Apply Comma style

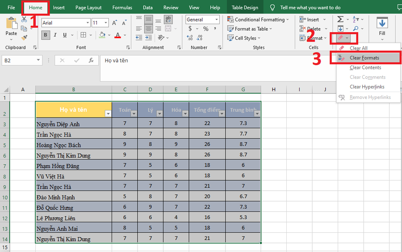pos(215,29)
